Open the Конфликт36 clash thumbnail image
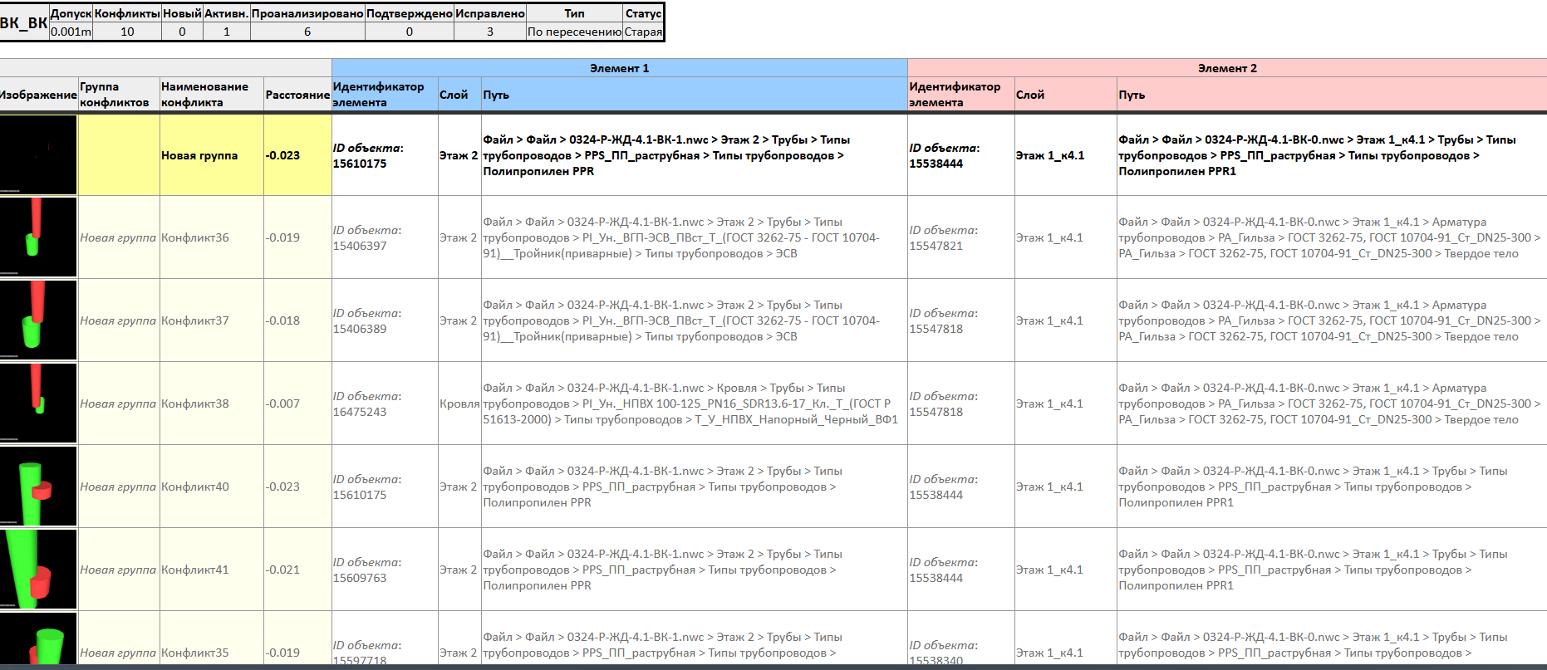Image resolution: width=1547 pixels, height=670 pixels. coord(38,237)
